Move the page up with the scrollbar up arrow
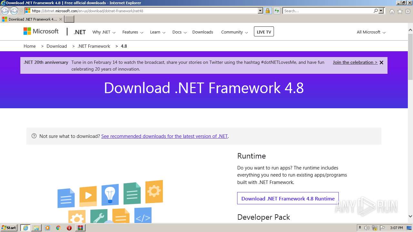413x232 pixels. (x=410, y=30)
